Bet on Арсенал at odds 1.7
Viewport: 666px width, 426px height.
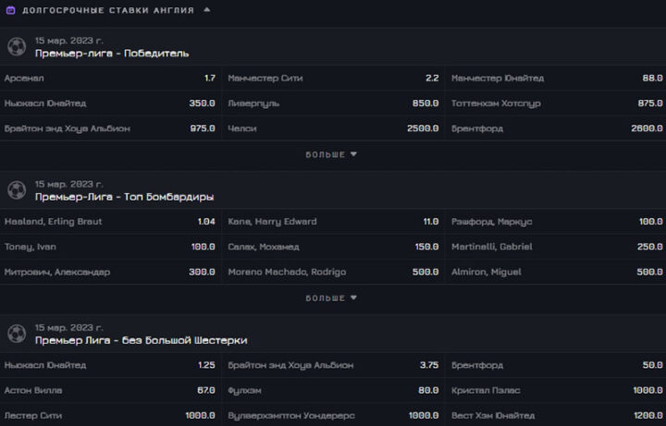tap(110, 79)
